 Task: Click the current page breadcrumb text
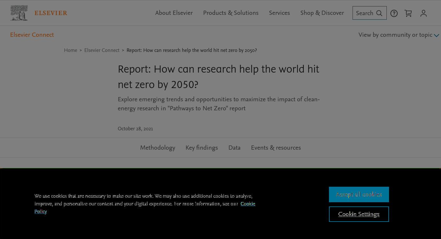pos(192,50)
